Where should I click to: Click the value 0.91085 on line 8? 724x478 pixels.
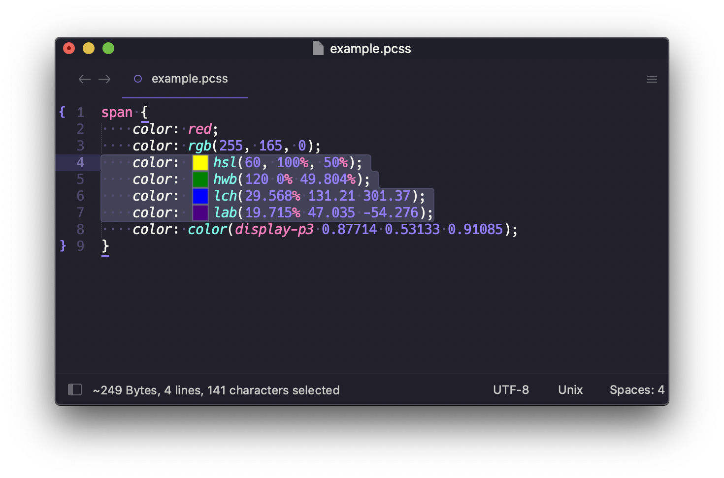[x=475, y=229]
